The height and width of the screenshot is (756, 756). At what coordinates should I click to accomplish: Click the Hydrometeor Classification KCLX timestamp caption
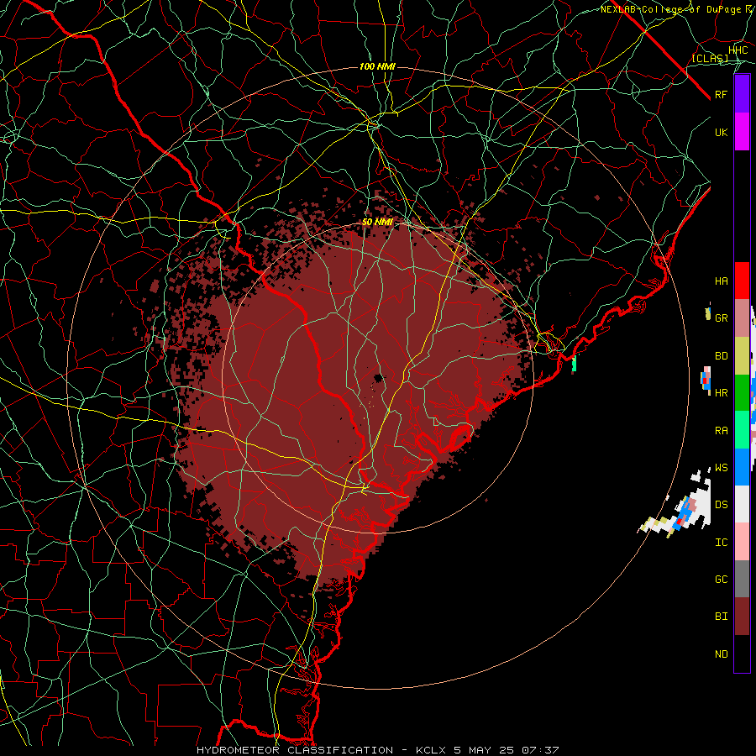377,750
